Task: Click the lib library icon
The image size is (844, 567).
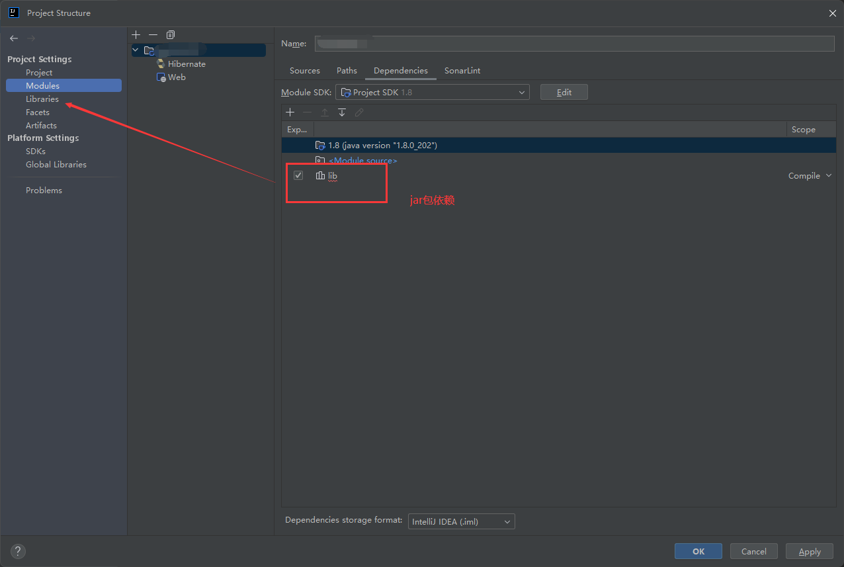Action: [x=320, y=176]
